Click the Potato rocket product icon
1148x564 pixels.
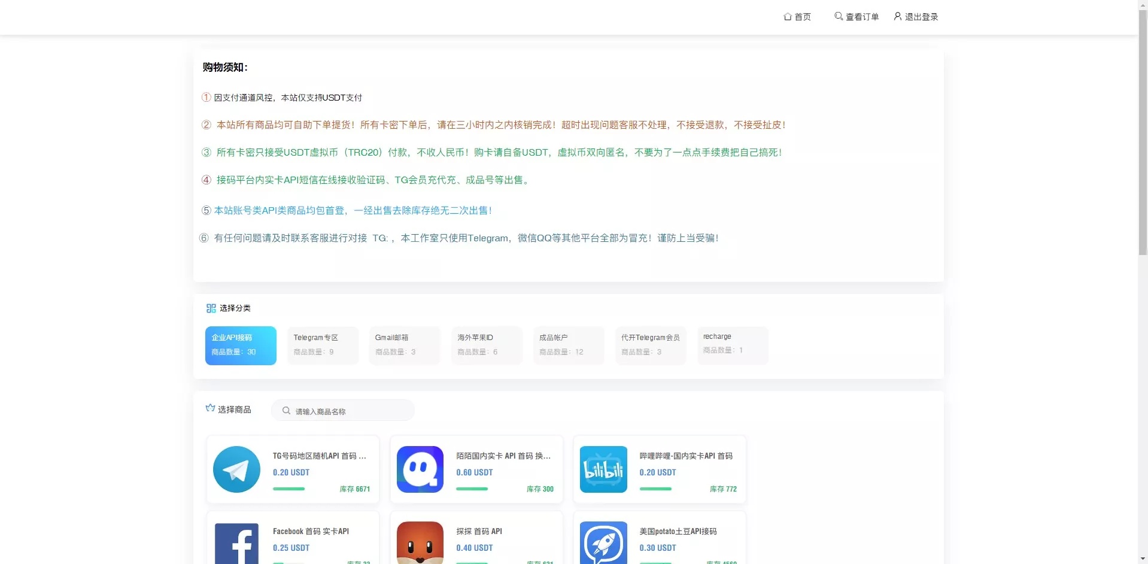tap(603, 543)
